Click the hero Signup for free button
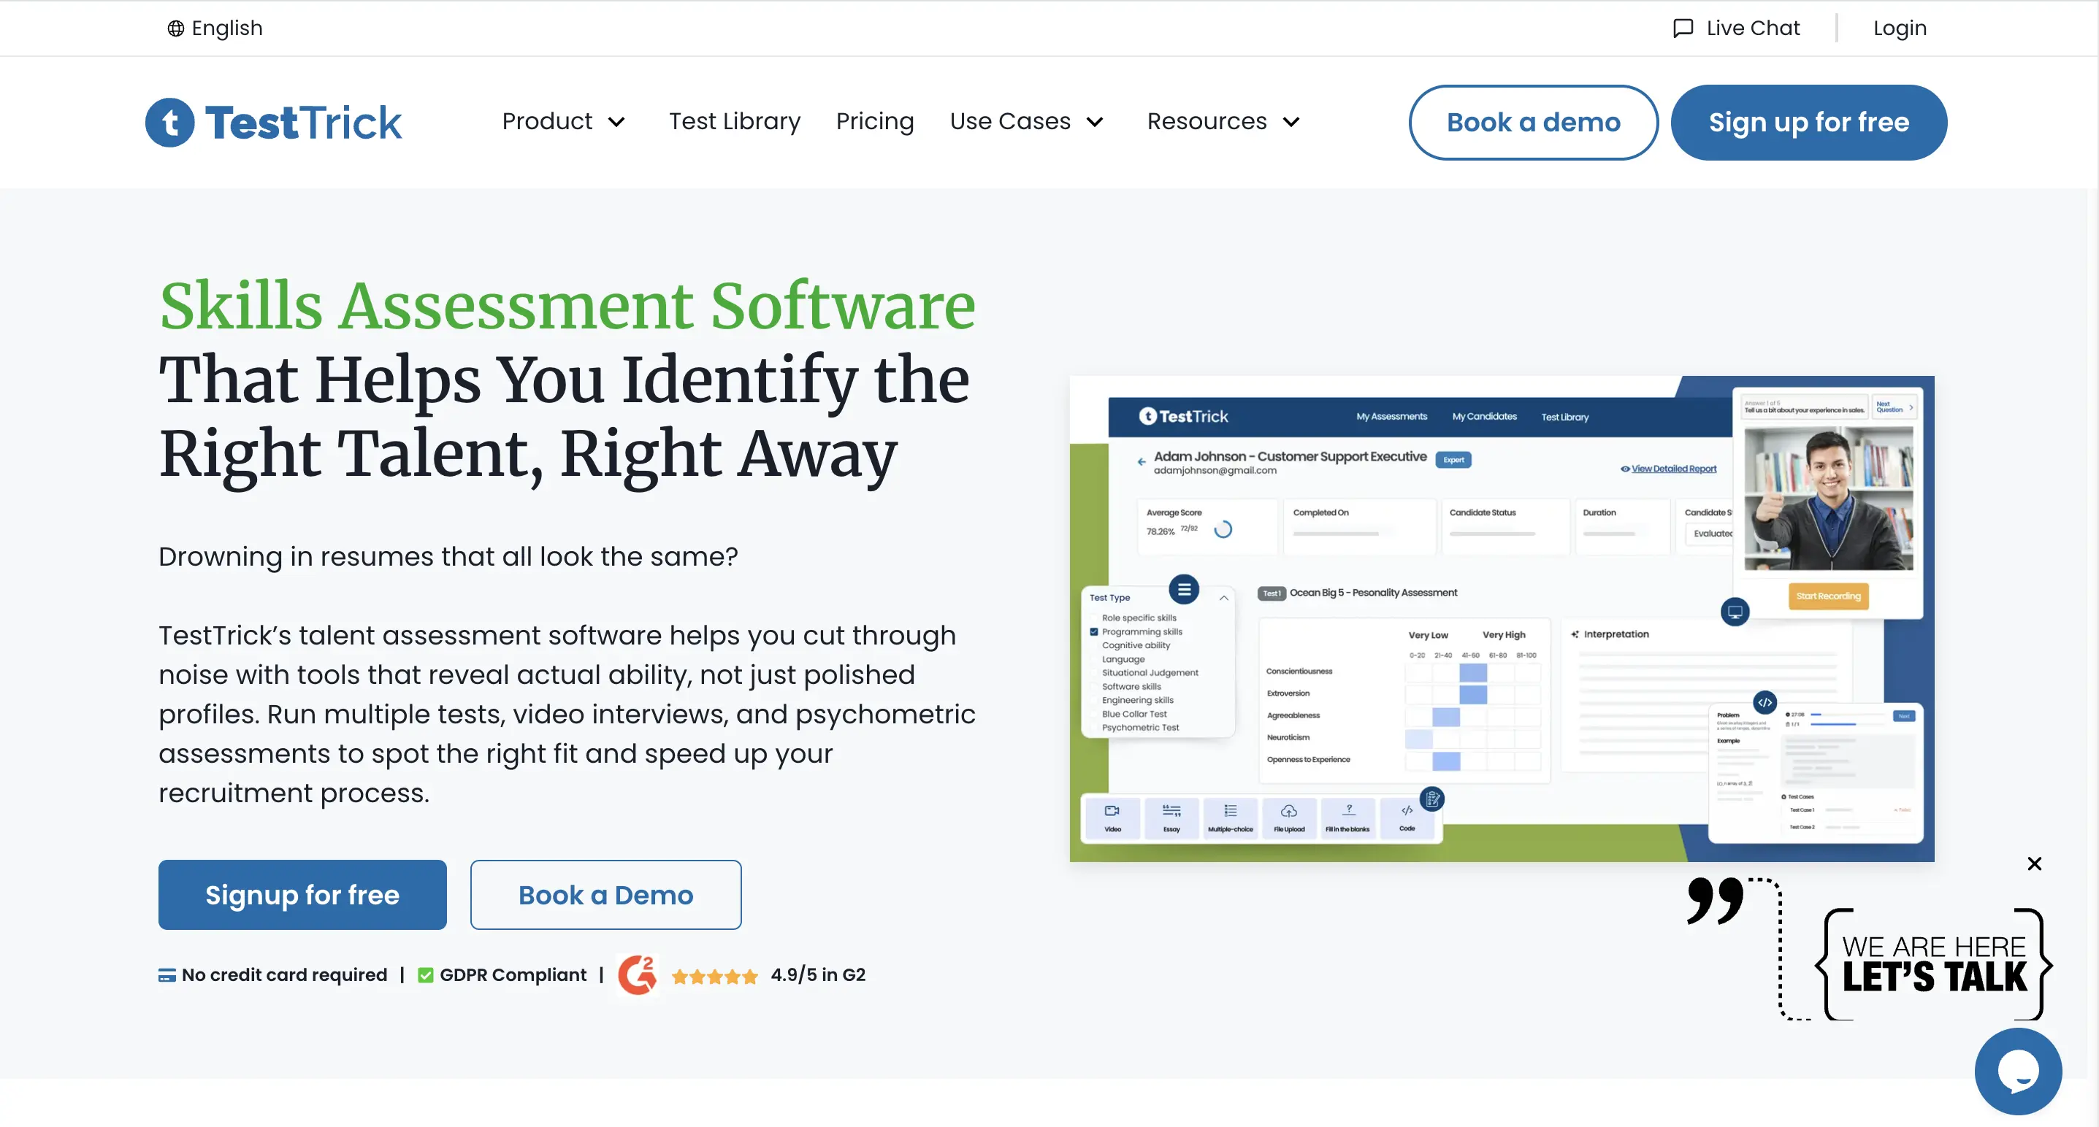The height and width of the screenshot is (1127, 2099). [302, 895]
